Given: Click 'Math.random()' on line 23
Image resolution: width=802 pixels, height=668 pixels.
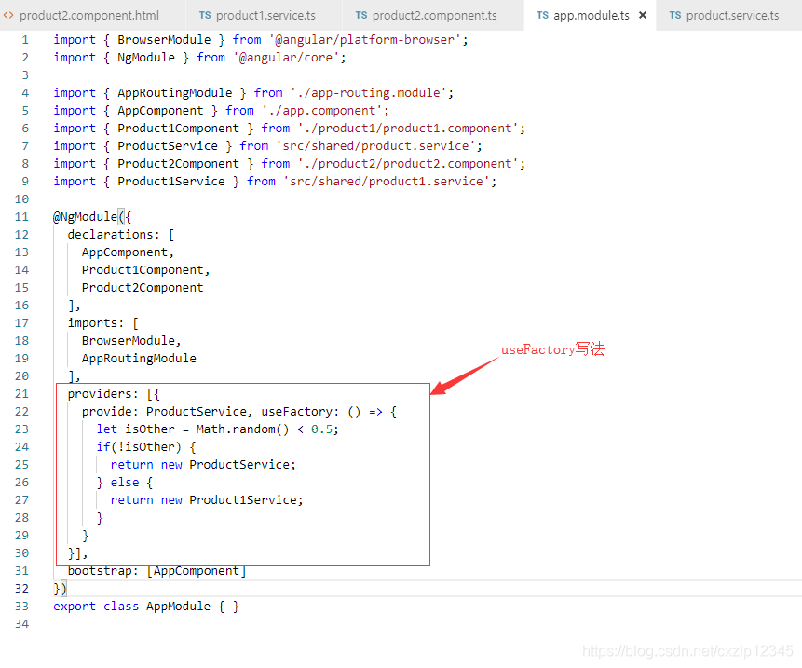Looking at the screenshot, I should (242, 429).
